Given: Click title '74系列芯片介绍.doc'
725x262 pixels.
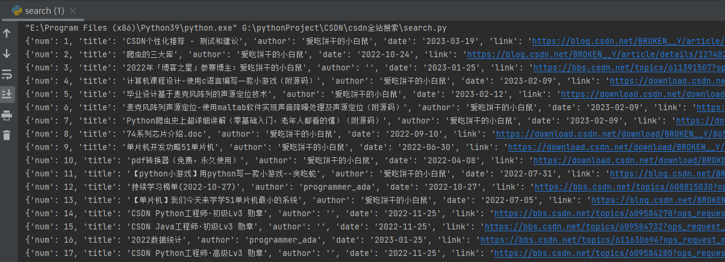Looking at the screenshot, I should [x=169, y=134].
